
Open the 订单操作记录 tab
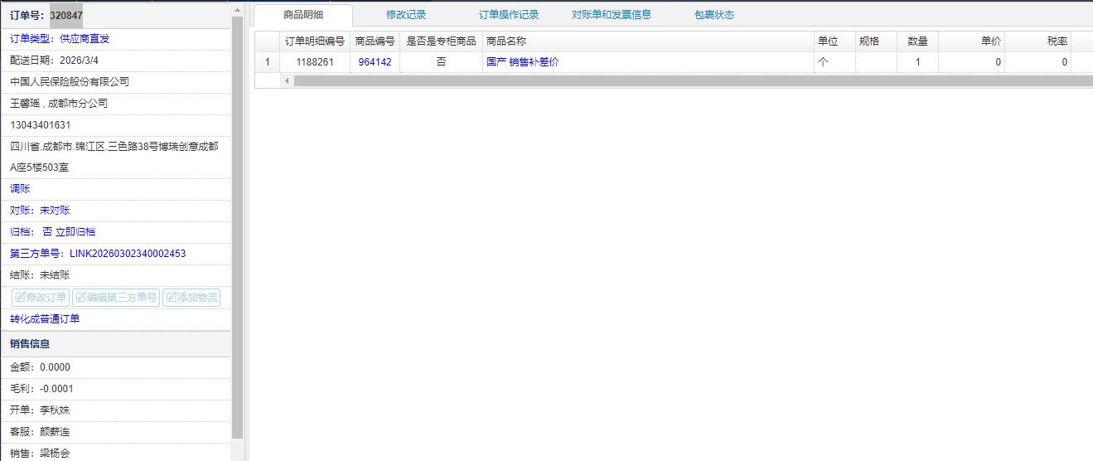(x=509, y=15)
